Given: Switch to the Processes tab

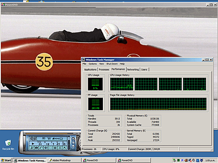Looking at the screenshot, I should [104, 70].
